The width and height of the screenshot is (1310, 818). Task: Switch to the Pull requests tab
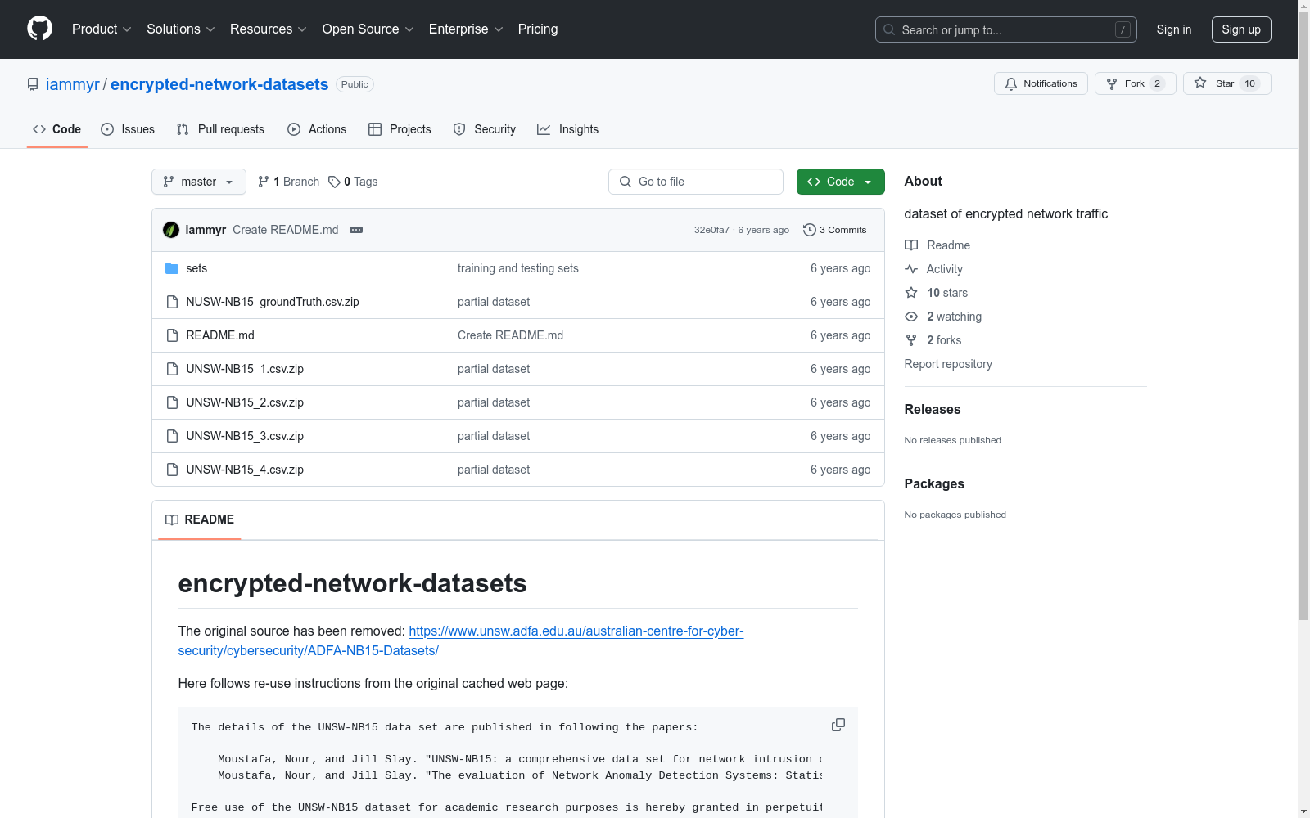point(220,129)
